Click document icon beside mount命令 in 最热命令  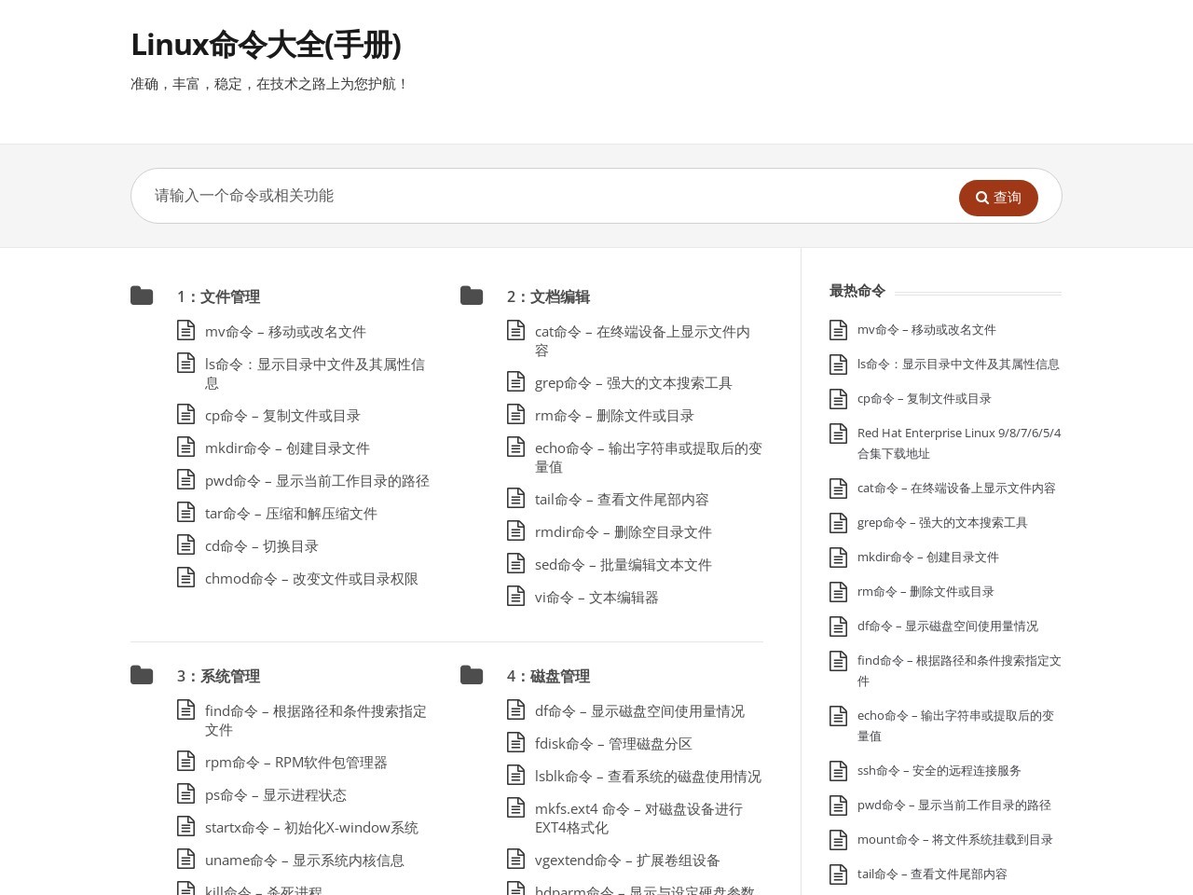tap(838, 840)
